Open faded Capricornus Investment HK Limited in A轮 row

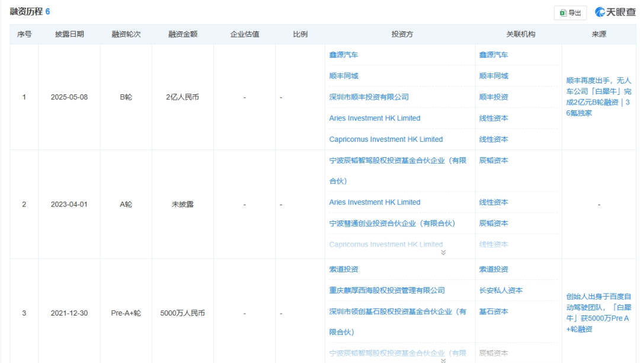tap(386, 244)
